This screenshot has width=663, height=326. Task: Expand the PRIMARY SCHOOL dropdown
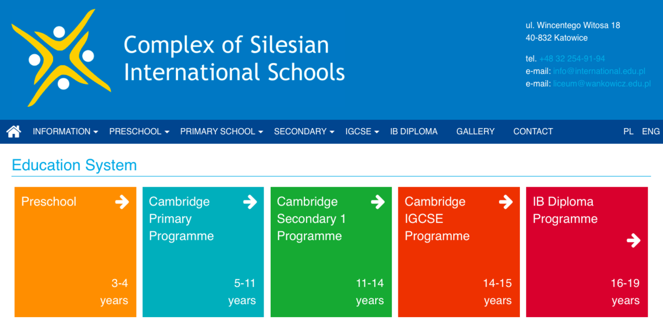[222, 132]
